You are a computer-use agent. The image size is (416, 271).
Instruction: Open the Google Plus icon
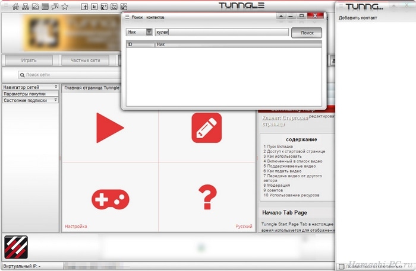coord(104,7)
